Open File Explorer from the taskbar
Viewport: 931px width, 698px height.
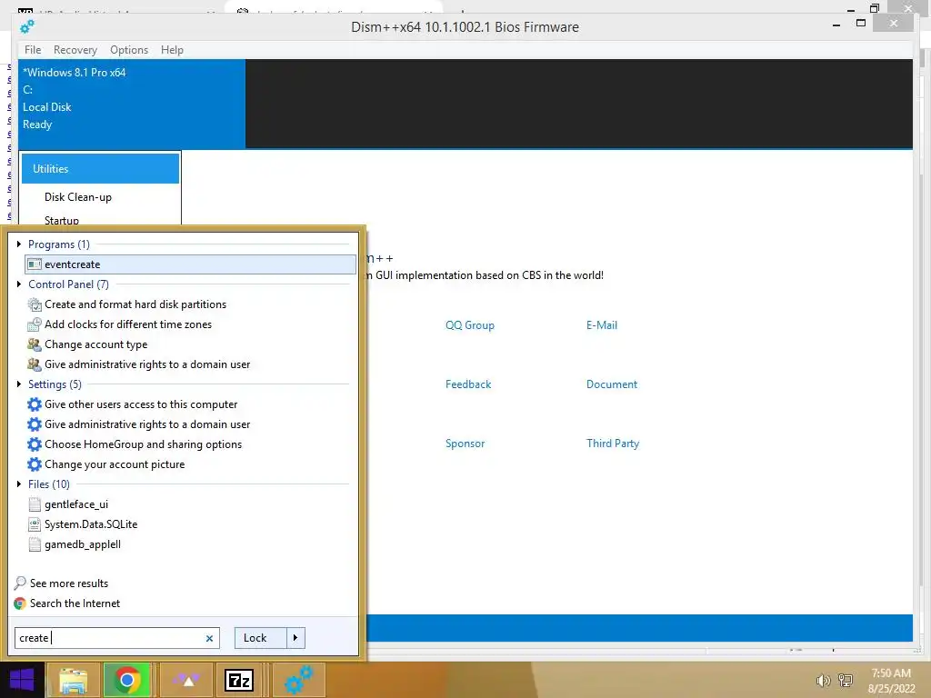[74, 680]
